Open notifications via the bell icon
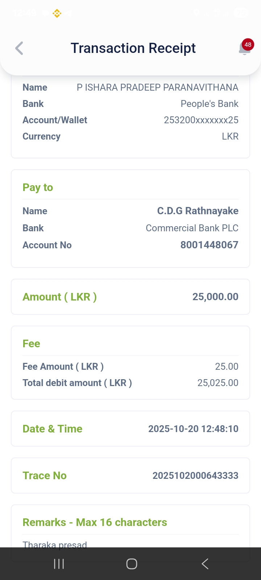The height and width of the screenshot is (580, 261). [245, 48]
